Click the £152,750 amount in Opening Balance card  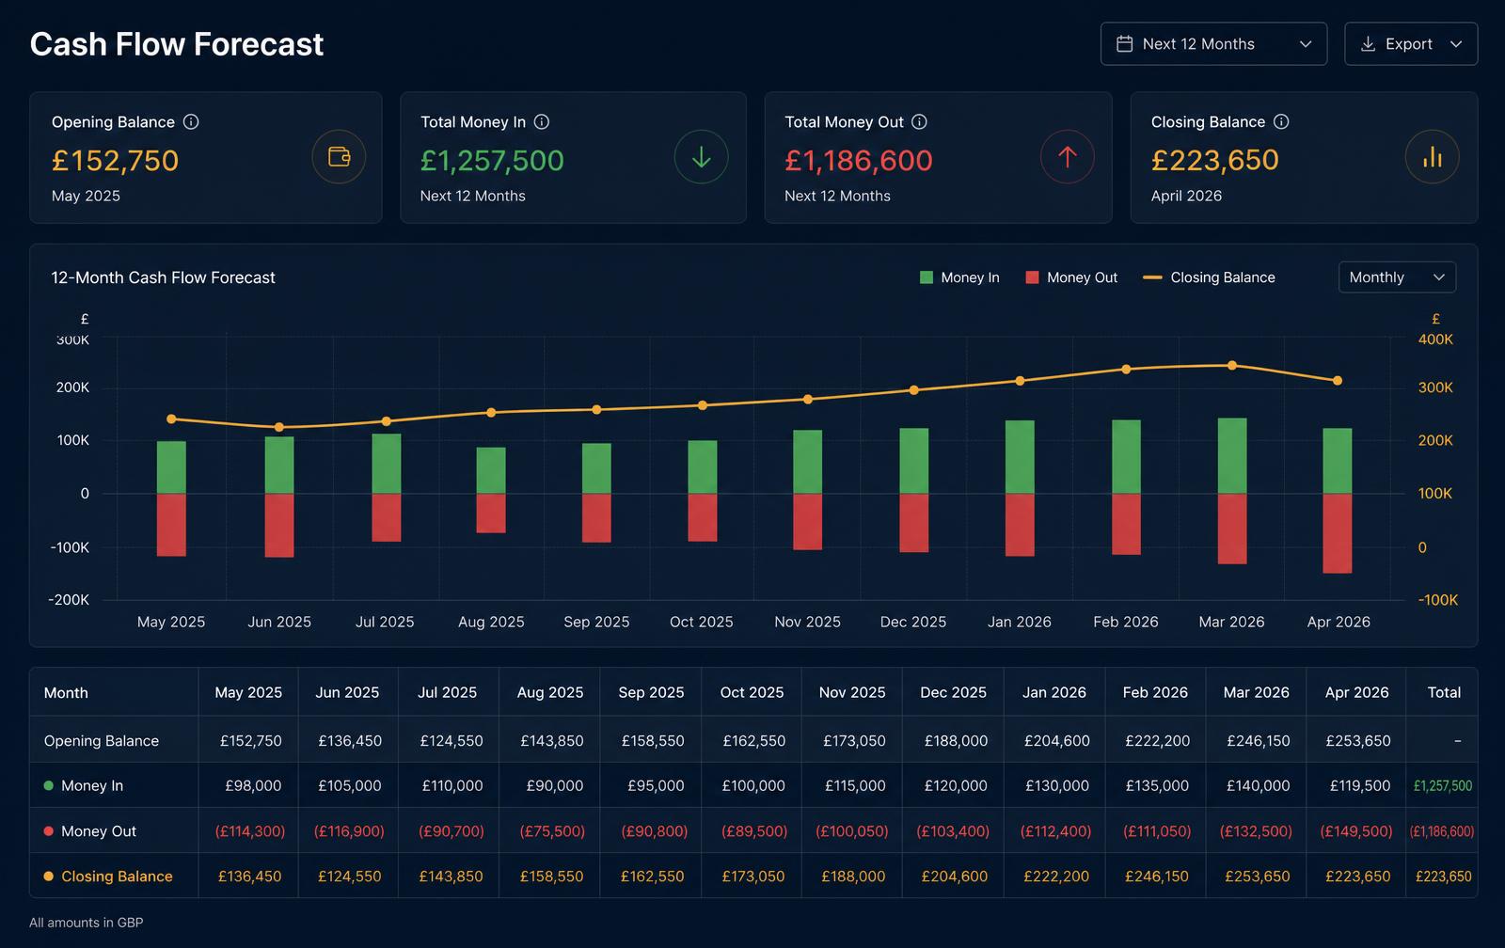[x=115, y=161]
